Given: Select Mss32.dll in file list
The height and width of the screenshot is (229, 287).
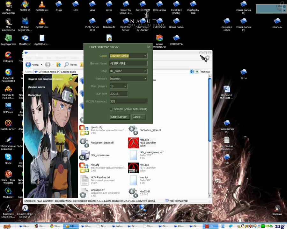Looking at the screenshot, I should pos(139,192).
